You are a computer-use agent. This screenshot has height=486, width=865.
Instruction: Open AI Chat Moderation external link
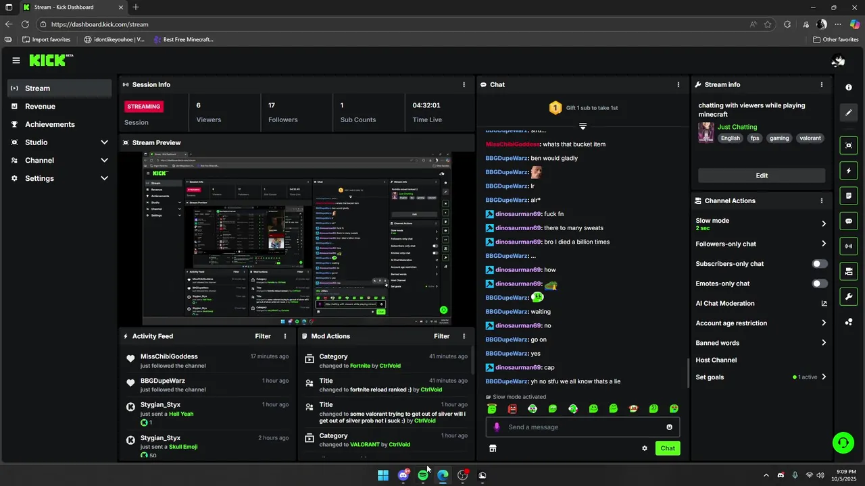pos(824,304)
